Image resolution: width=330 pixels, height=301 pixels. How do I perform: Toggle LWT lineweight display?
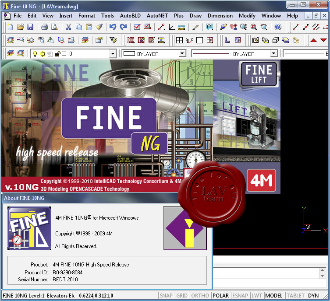[257, 296]
